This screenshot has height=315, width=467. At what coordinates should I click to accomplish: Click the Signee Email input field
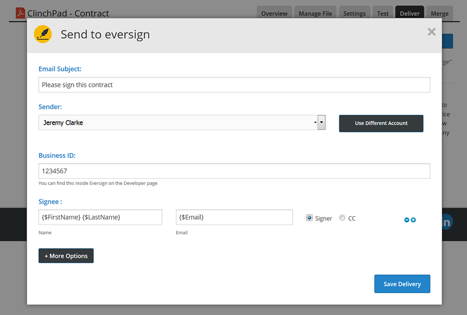point(234,217)
